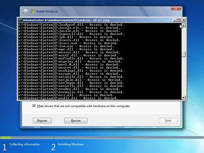The image size is (204, 153).
Task: Click the setup progress bar
Action: click(x=102, y=137)
